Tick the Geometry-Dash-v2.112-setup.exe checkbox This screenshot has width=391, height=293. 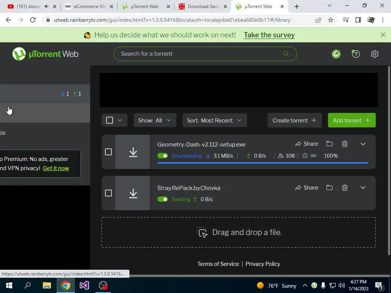(108, 152)
